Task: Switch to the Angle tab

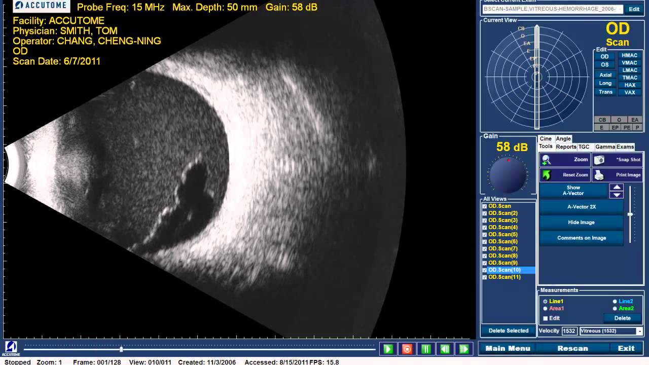Action: click(x=563, y=139)
